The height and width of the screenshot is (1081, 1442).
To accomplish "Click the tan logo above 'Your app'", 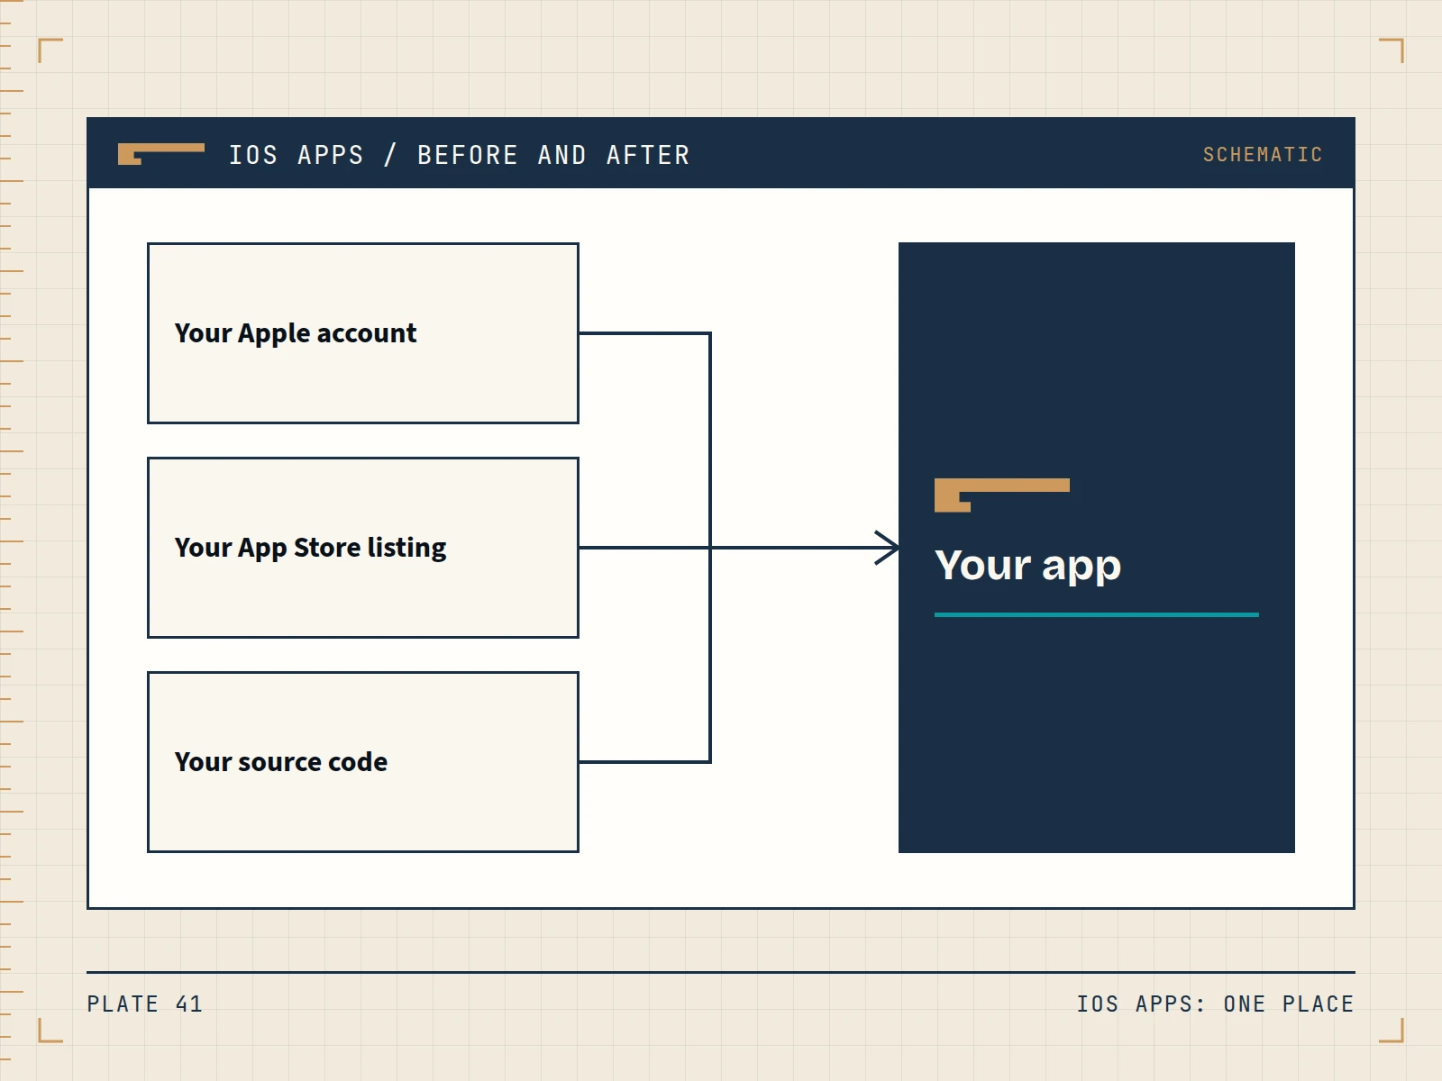I will pos(1002,495).
